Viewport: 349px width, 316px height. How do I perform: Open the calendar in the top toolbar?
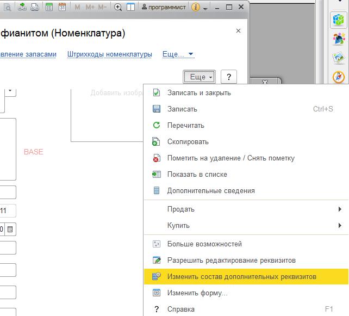[x=62, y=7]
